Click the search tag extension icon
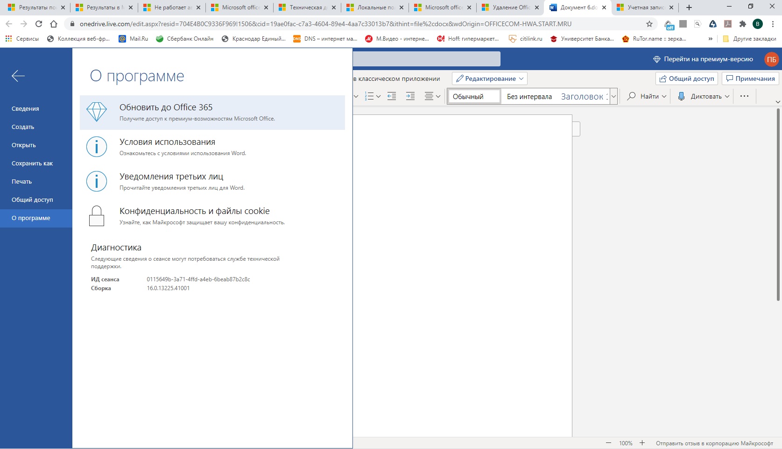Image resolution: width=782 pixels, height=449 pixels. point(697,24)
